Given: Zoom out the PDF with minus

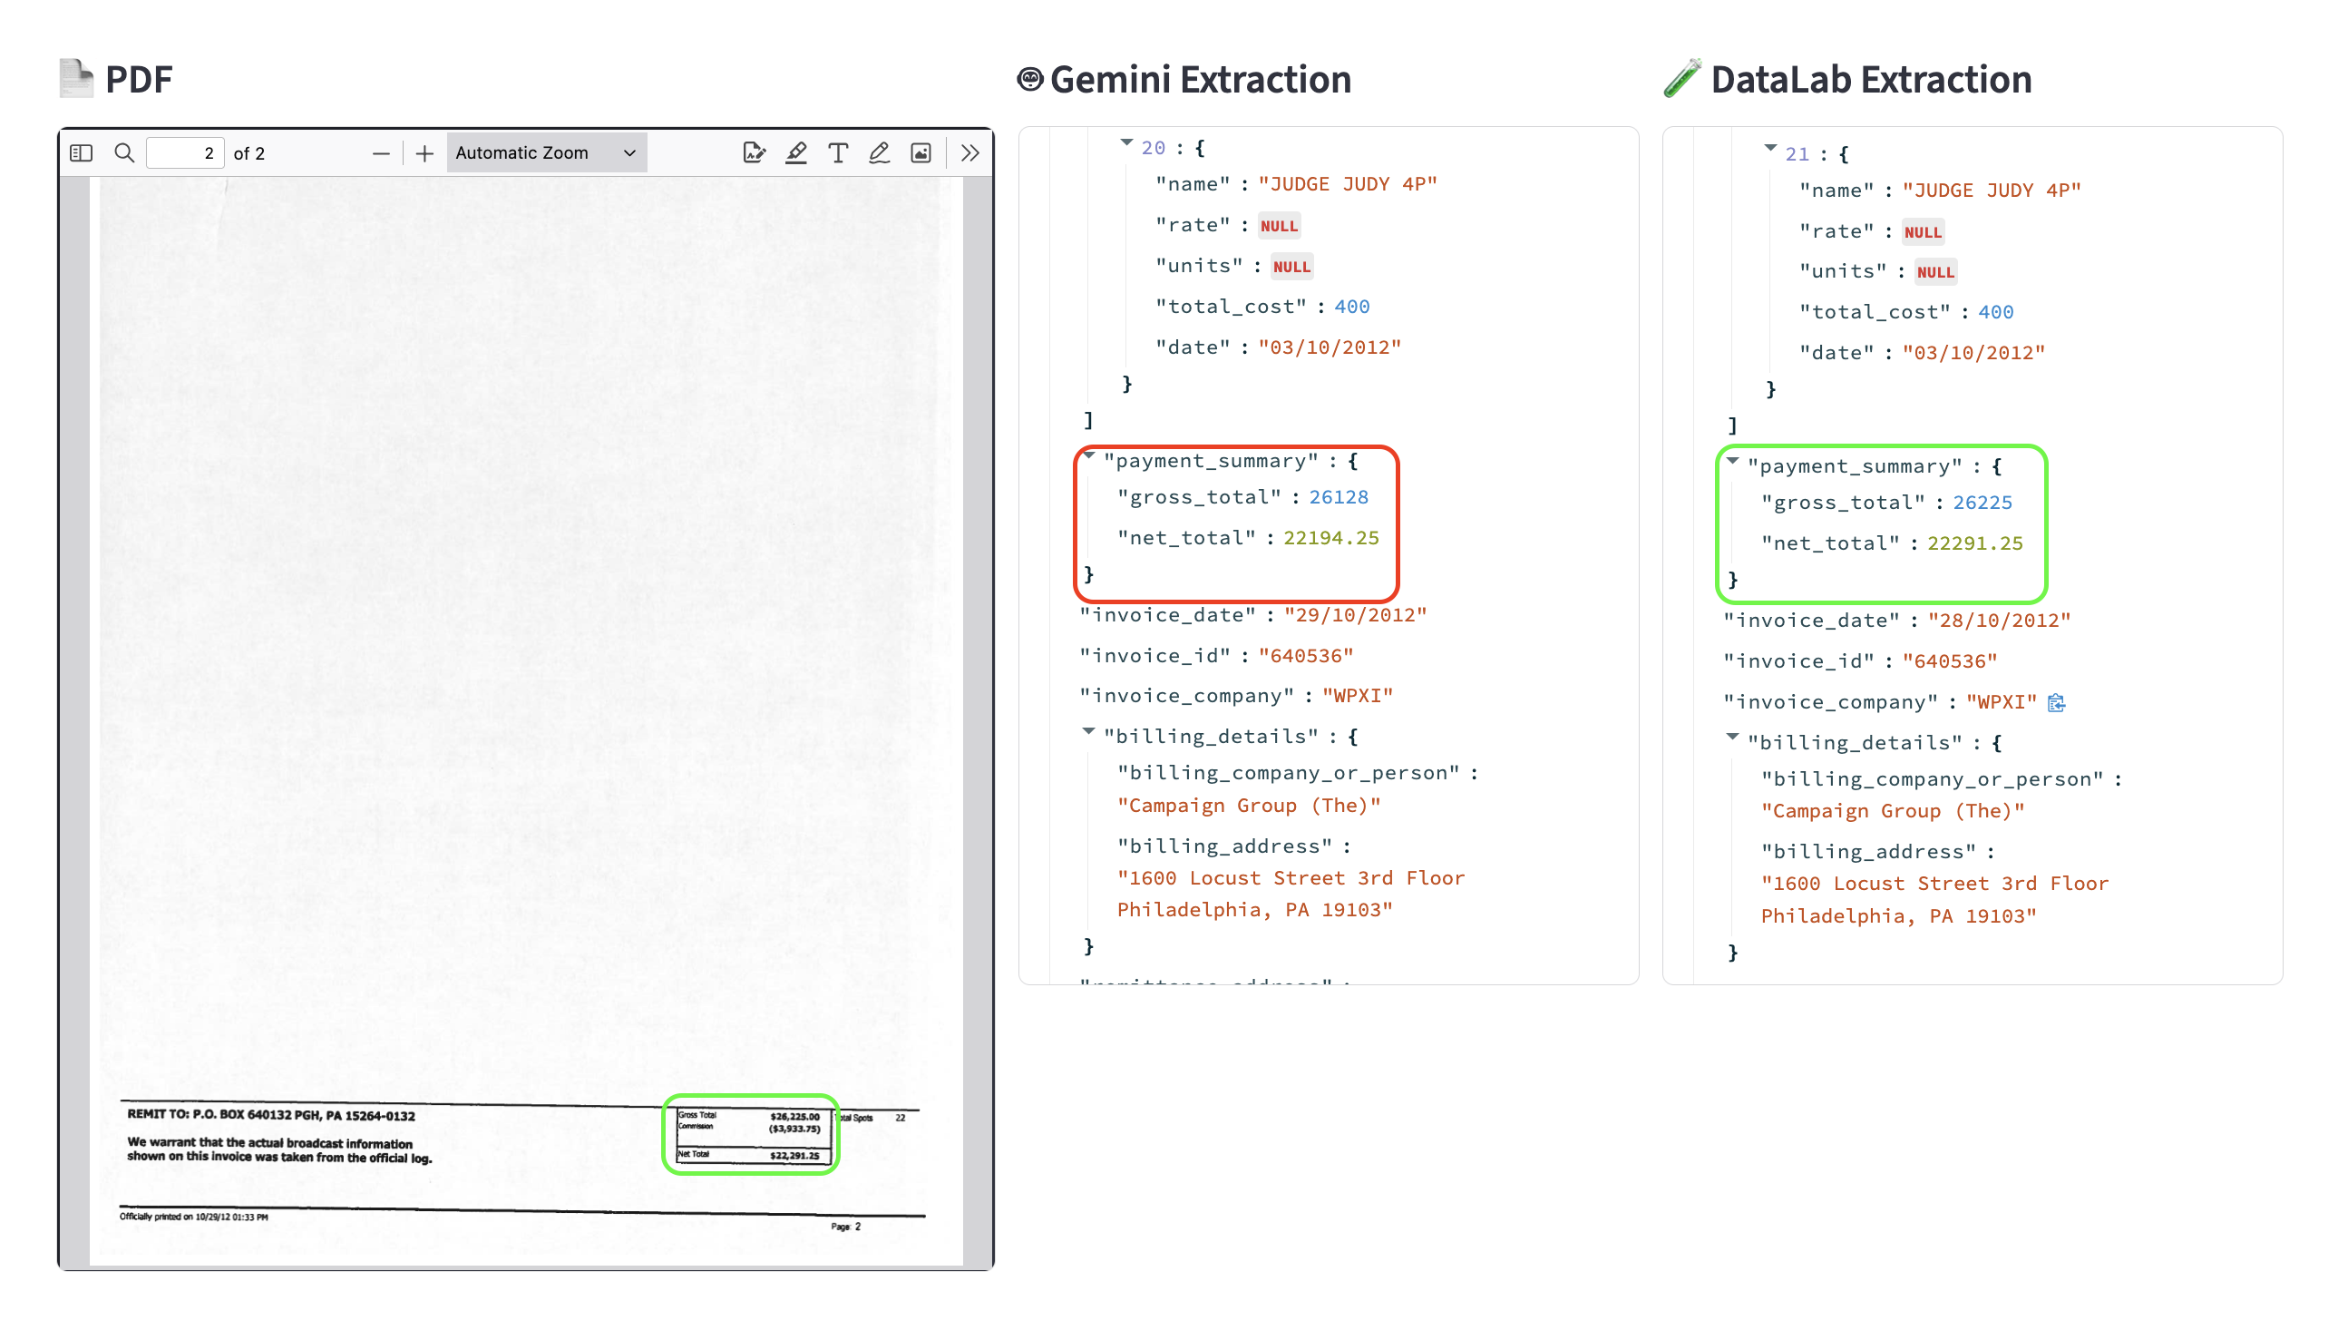Looking at the screenshot, I should coord(381,153).
